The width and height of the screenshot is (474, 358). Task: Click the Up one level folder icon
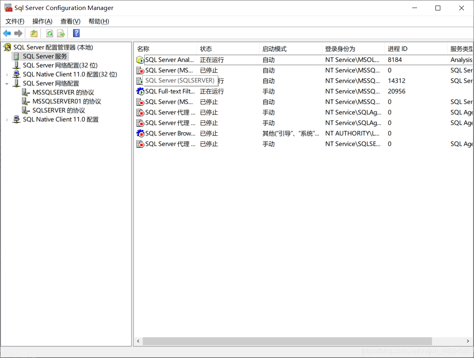34,33
